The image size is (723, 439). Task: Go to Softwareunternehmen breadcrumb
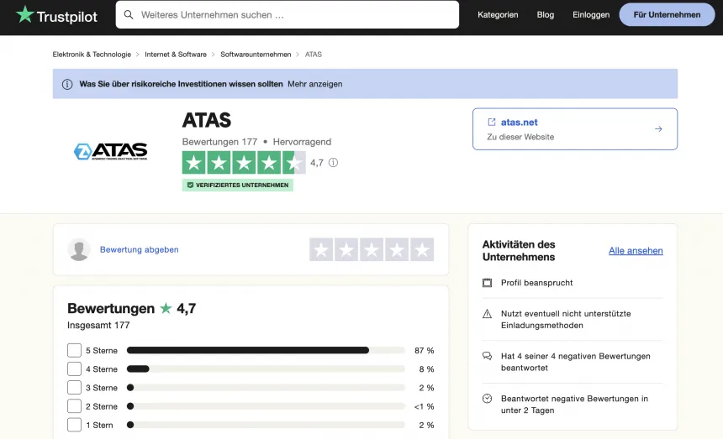[x=256, y=55]
